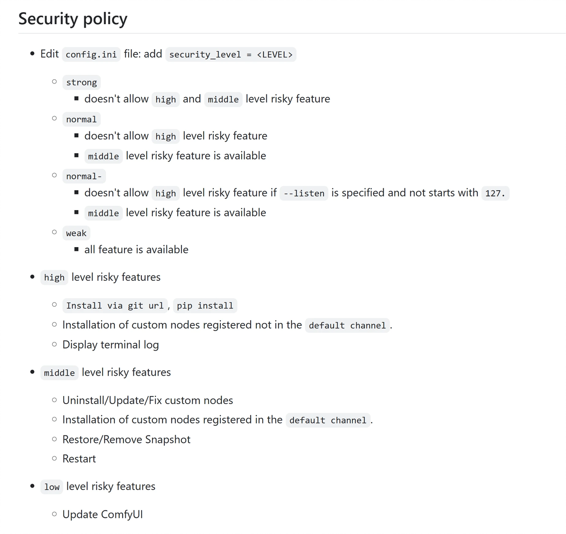
Task: Select the "weak" security level label
Action: click(76, 233)
